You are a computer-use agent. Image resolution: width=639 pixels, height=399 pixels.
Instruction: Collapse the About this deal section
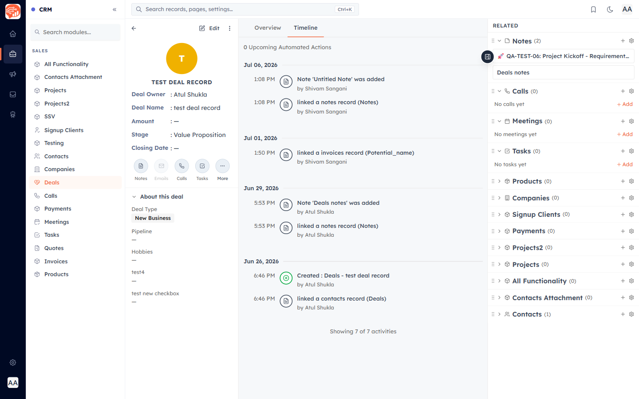134,197
